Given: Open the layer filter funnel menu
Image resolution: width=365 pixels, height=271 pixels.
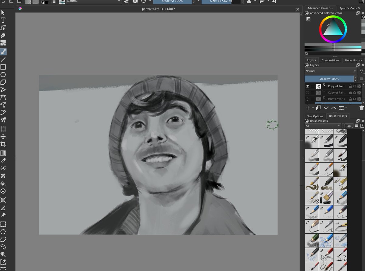Looking at the screenshot, I should click(x=361, y=71).
